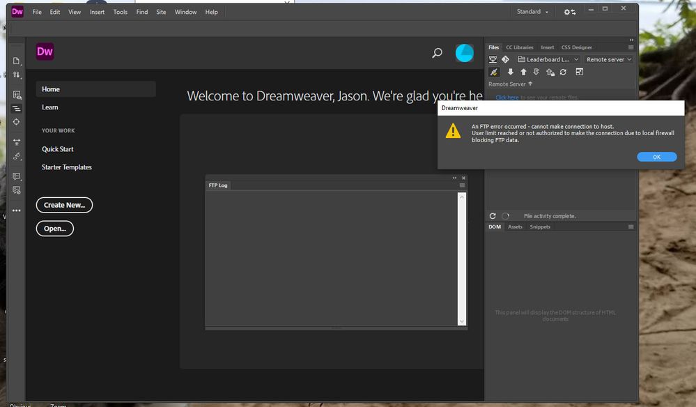Click the Check In files lock icon

coord(550,72)
